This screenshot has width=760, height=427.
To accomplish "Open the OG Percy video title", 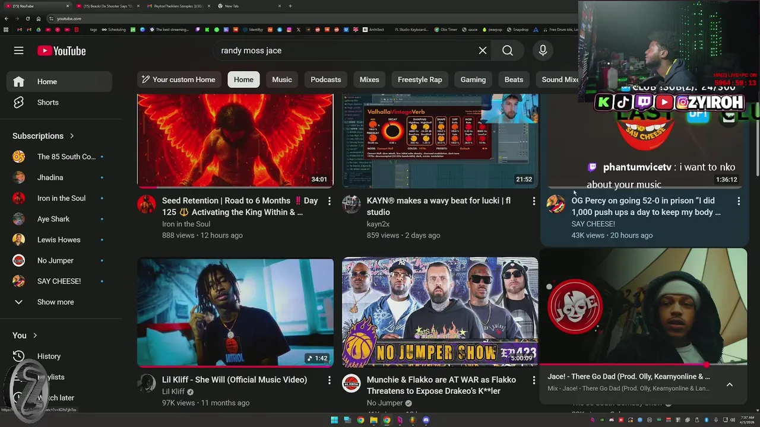I will pos(646,206).
